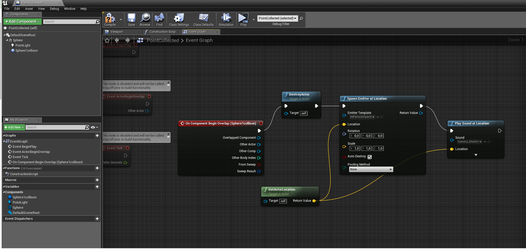Screen dimensions: 526x249
Task: Click the Add Component button
Action: click(x=22, y=22)
